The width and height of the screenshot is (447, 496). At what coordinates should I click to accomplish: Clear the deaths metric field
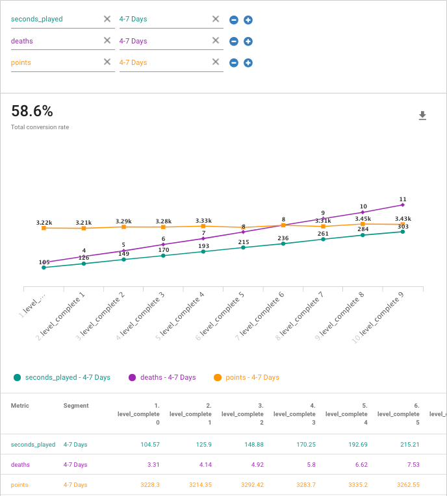107,41
